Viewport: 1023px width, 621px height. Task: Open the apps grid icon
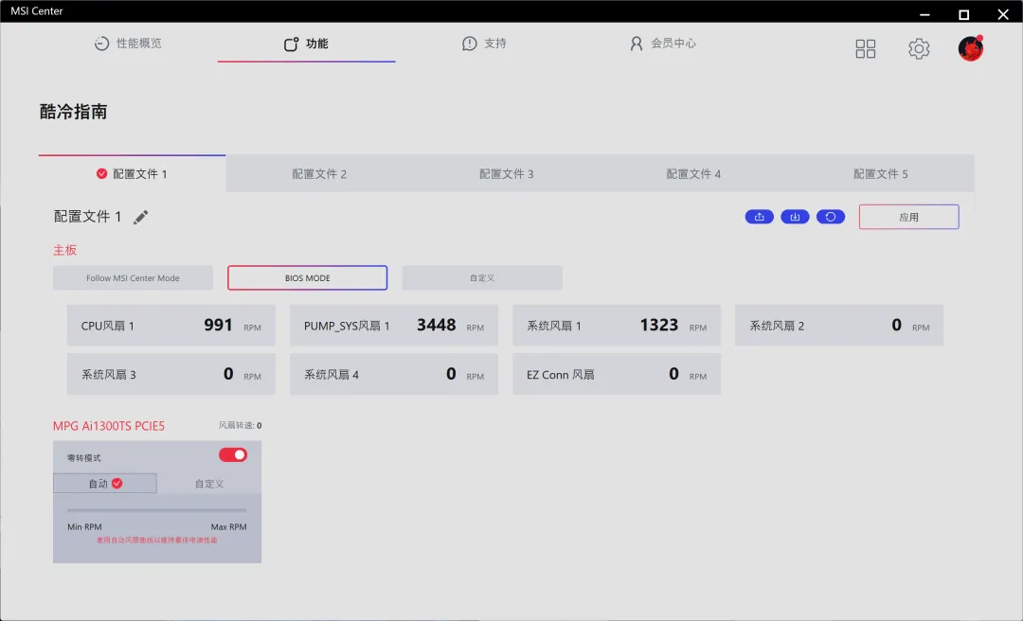pyautogui.click(x=865, y=48)
